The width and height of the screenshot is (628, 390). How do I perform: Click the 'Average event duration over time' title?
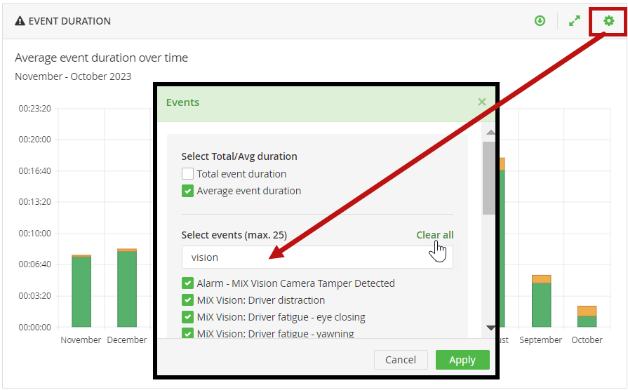pyautogui.click(x=101, y=58)
